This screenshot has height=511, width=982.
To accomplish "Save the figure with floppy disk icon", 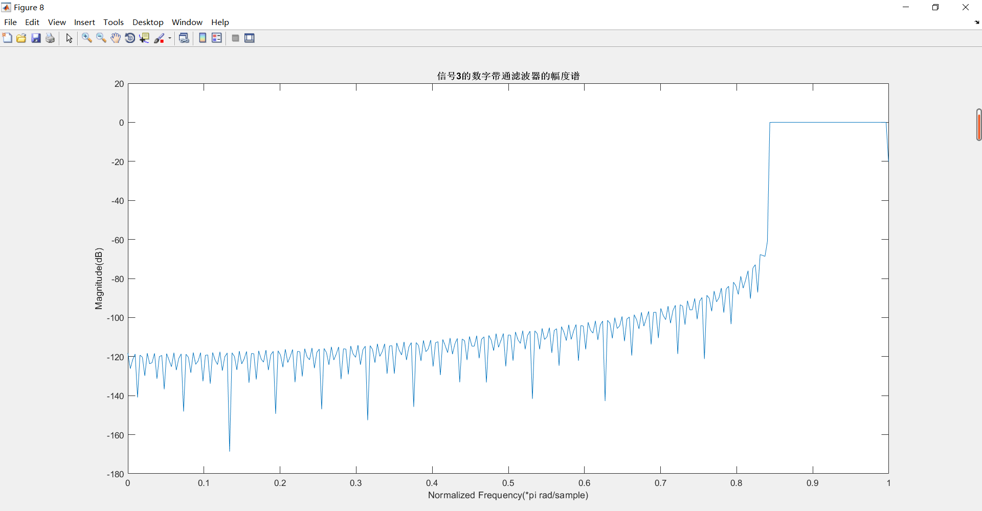I will (36, 38).
